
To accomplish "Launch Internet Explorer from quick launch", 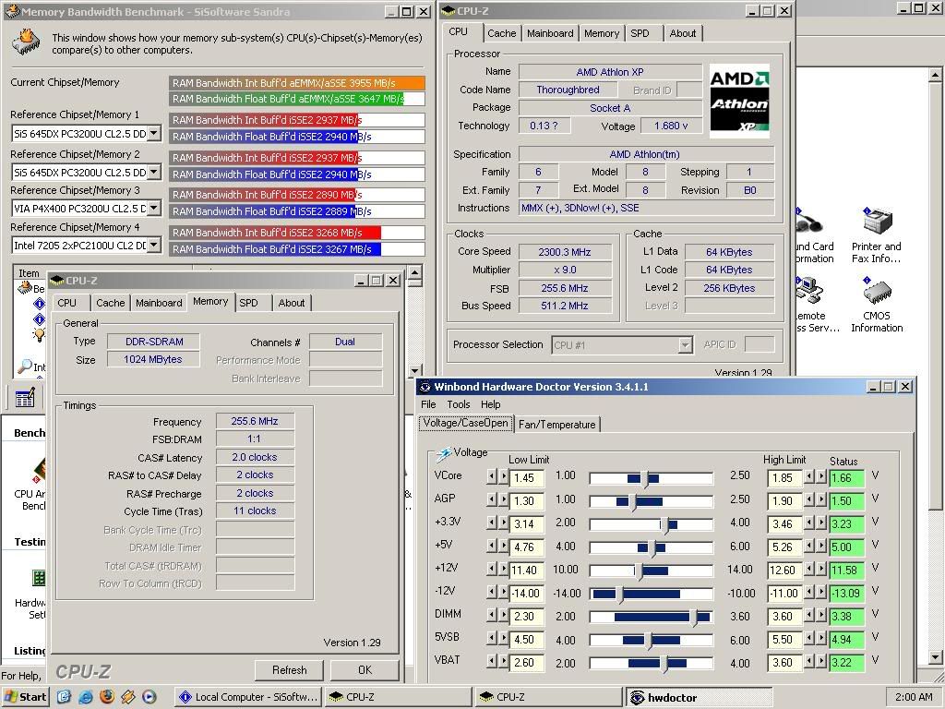I will tap(86, 697).
